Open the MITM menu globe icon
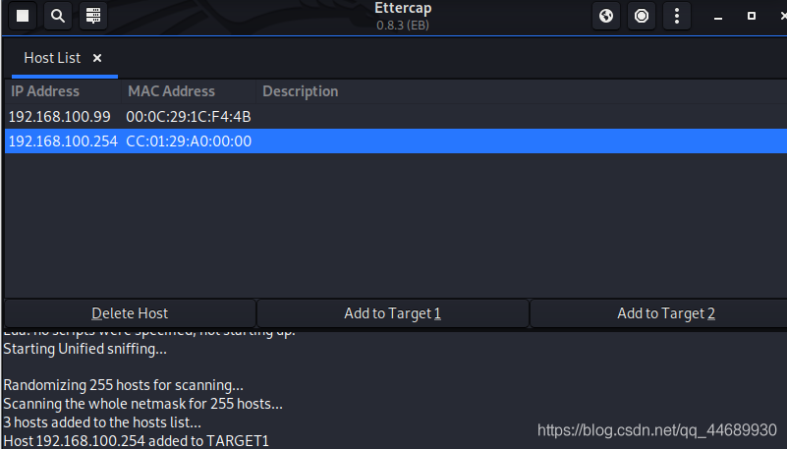This screenshot has width=787, height=449. point(606,16)
